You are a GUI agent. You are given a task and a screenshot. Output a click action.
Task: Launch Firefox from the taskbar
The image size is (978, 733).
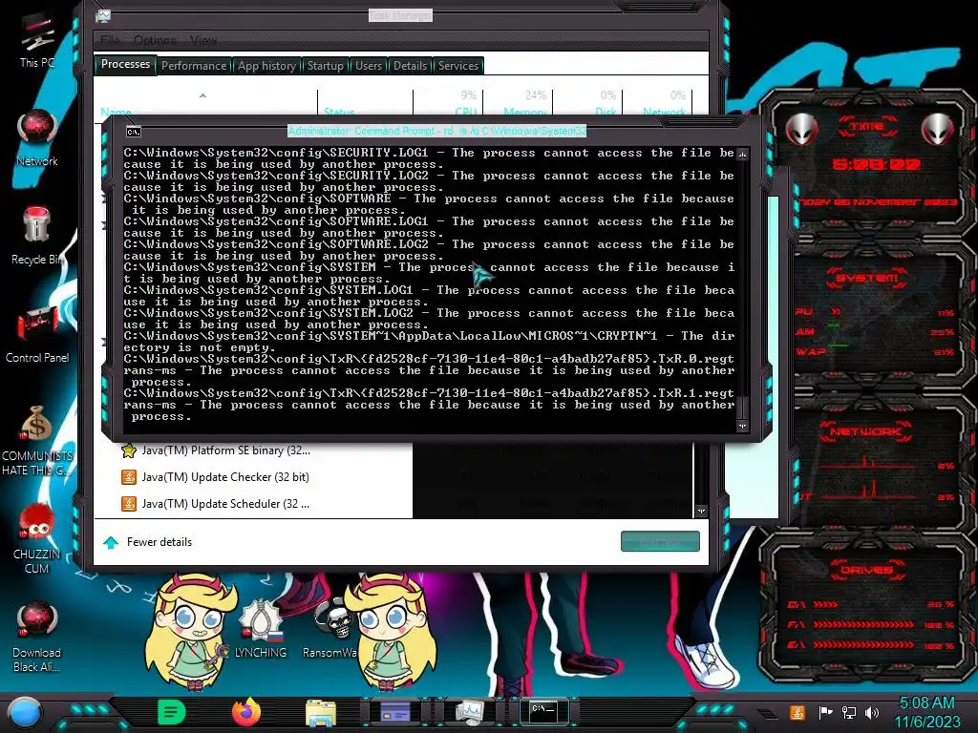(246, 712)
